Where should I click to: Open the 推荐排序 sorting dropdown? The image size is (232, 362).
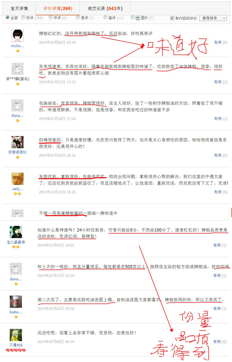click(x=213, y=18)
